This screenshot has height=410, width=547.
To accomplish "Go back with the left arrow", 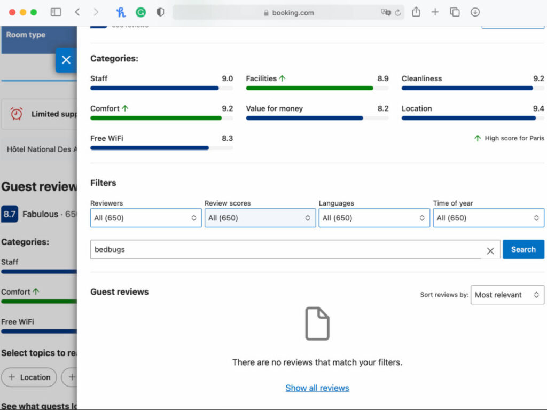I will 77,12.
